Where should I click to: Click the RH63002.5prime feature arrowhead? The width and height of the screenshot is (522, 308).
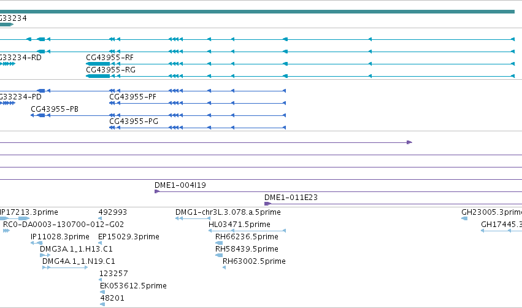225,268
